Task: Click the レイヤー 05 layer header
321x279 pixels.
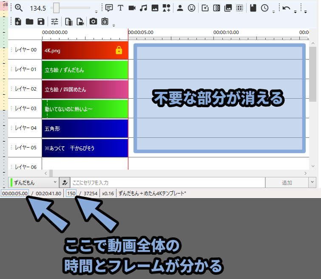Action: tap(25, 148)
